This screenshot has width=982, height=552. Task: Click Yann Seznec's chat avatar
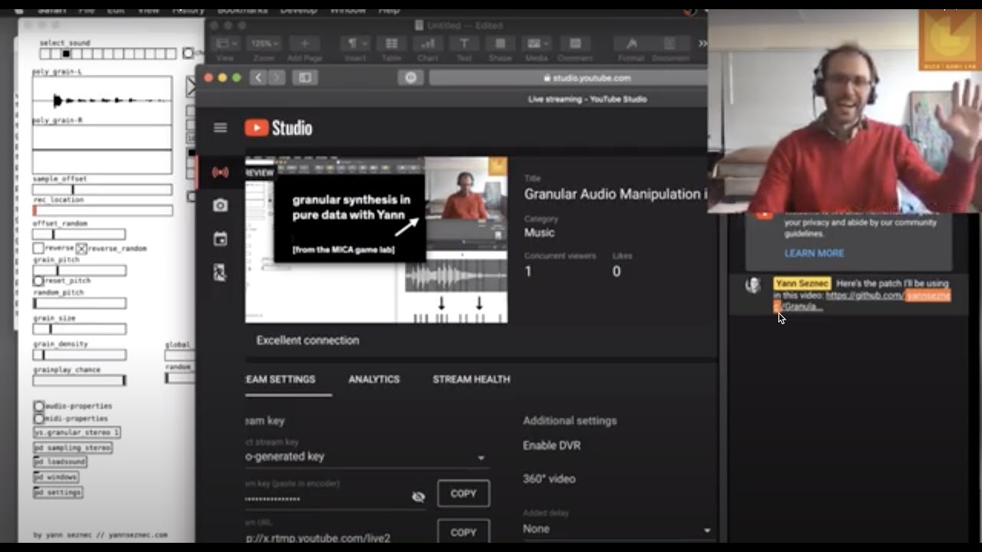[x=753, y=285]
